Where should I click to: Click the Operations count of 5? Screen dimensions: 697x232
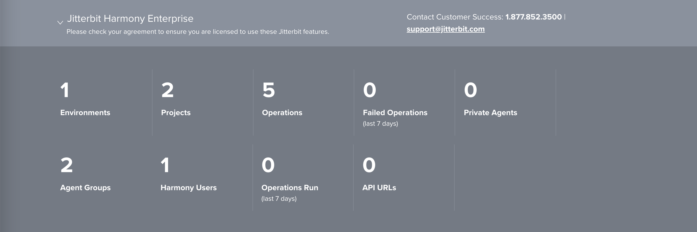point(269,90)
